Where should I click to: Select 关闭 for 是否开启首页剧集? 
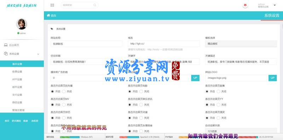218,92
